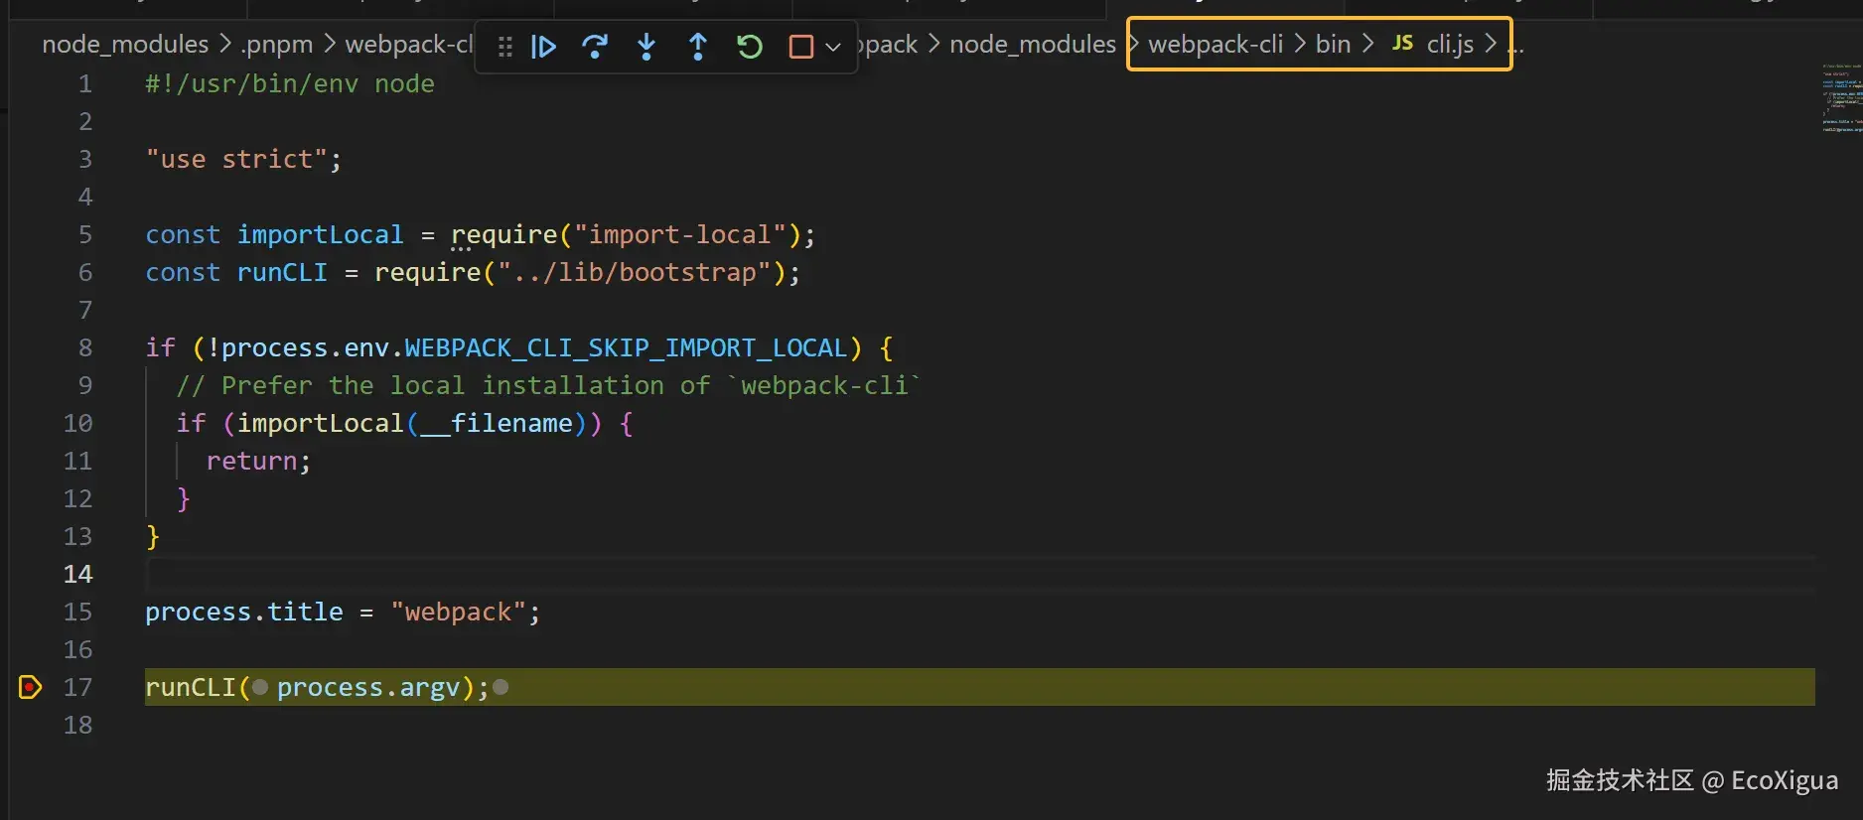
Task: Restart the debug session
Action: click(x=750, y=47)
